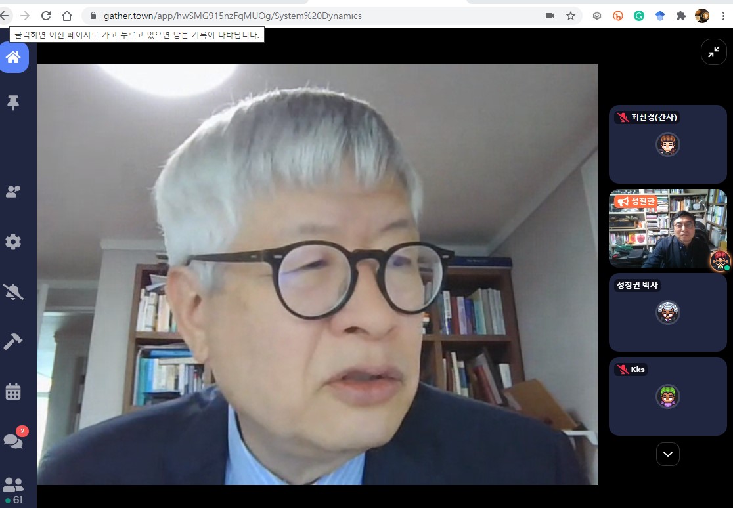Minimize the expanded video view
733x508 pixels.
click(713, 52)
